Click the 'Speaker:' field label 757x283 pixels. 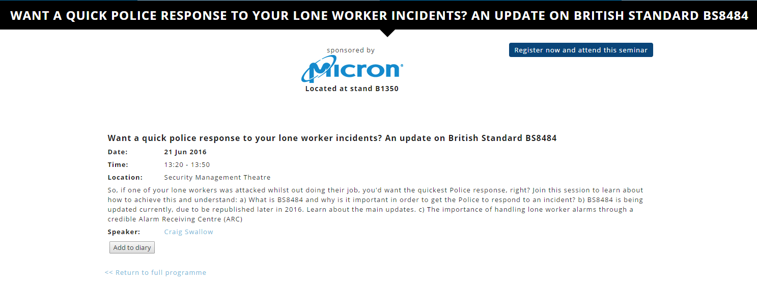[x=124, y=232]
